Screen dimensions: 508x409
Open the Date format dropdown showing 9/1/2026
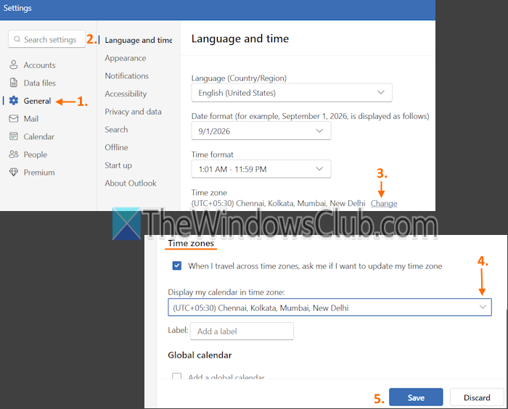[x=261, y=131]
